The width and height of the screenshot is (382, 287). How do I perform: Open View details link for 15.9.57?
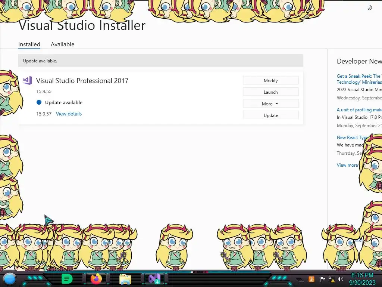pyautogui.click(x=69, y=114)
